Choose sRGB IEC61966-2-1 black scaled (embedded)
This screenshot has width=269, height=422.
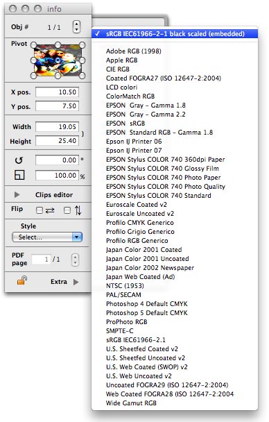point(175,34)
